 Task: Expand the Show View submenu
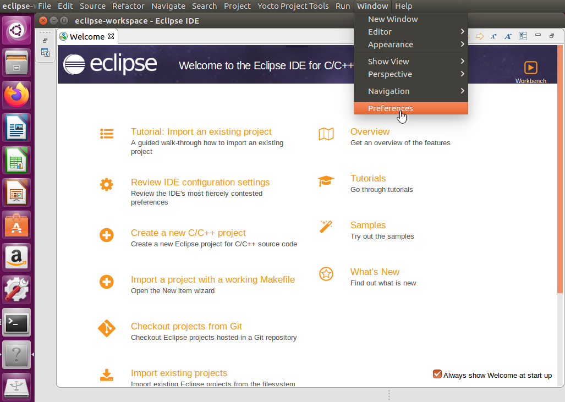[411, 62]
